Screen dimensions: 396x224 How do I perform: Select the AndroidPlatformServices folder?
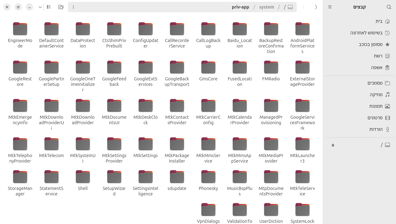click(x=302, y=38)
